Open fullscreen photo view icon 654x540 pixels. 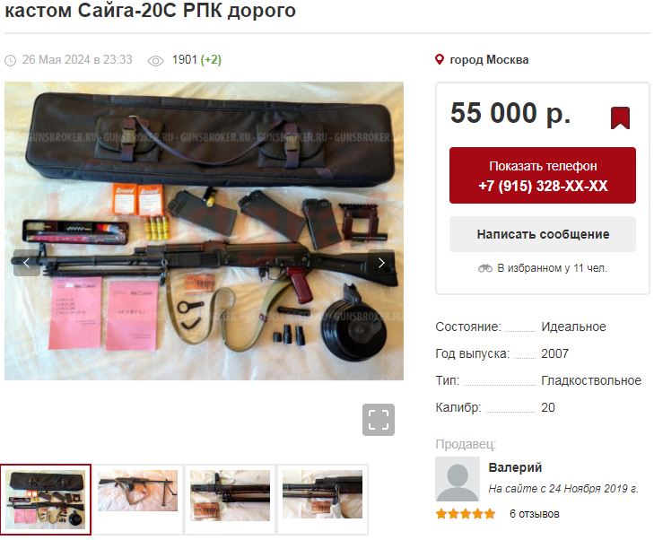tap(379, 420)
